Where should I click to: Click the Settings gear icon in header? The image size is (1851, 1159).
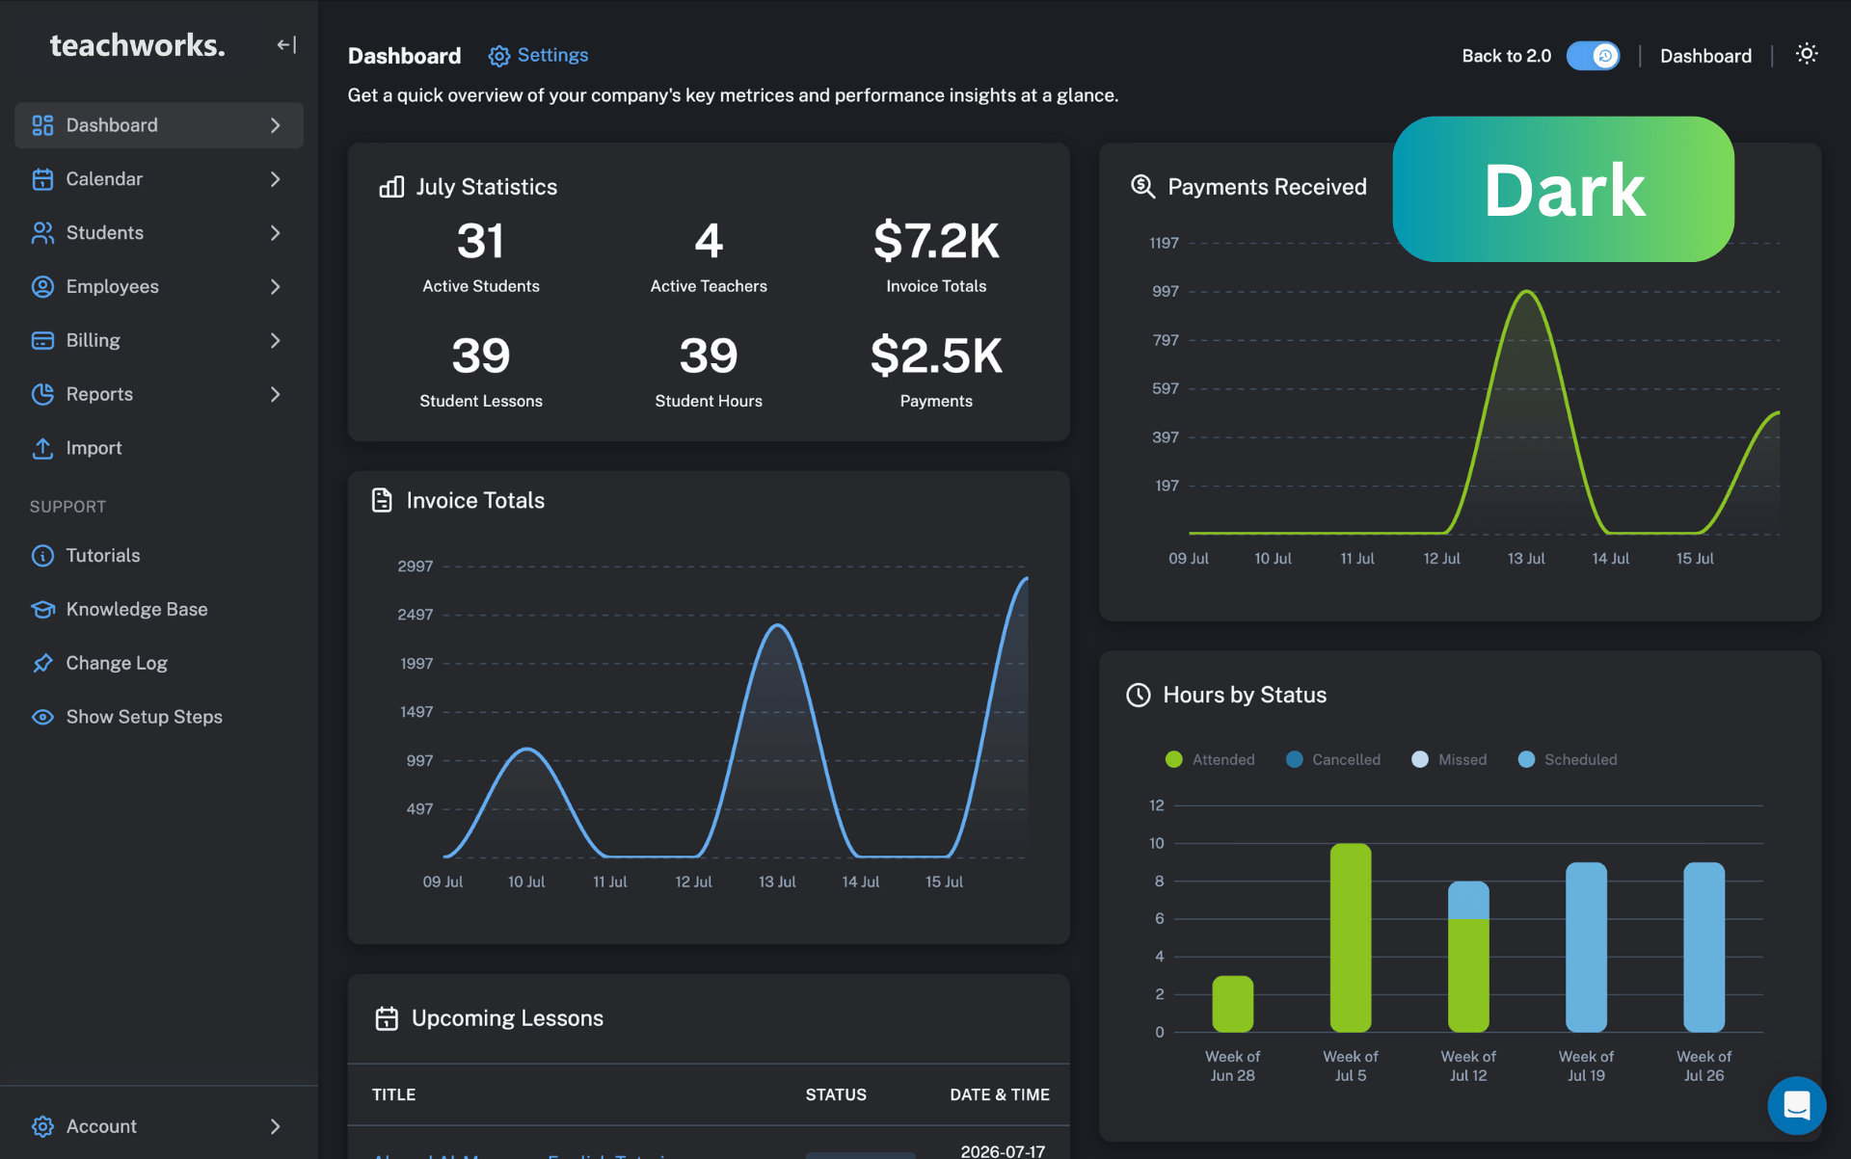tap(498, 56)
